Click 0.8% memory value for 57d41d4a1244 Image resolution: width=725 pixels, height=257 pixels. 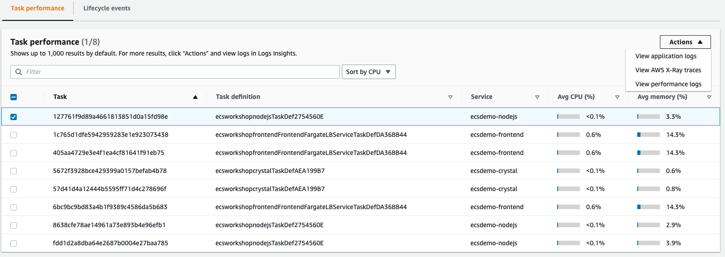coord(673,189)
